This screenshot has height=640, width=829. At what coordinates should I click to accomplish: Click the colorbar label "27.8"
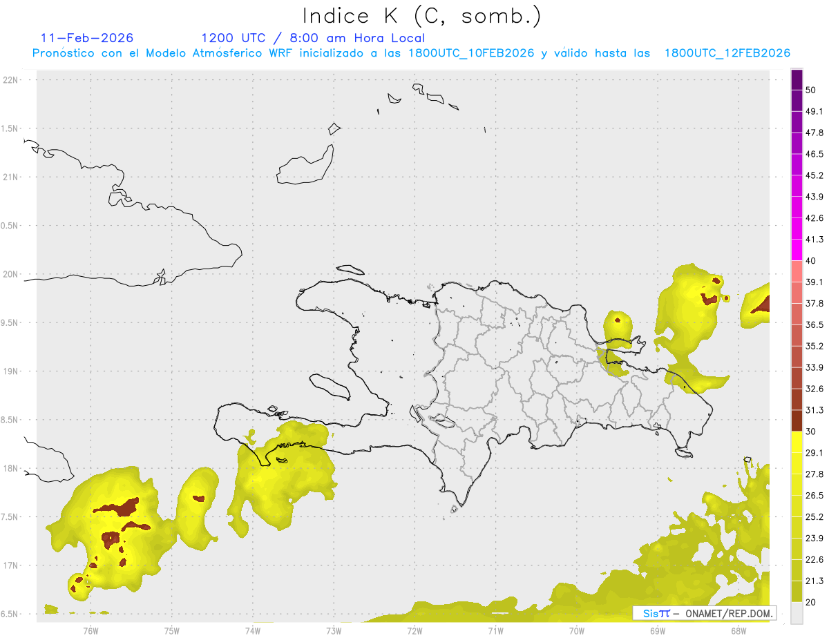pyautogui.click(x=814, y=474)
